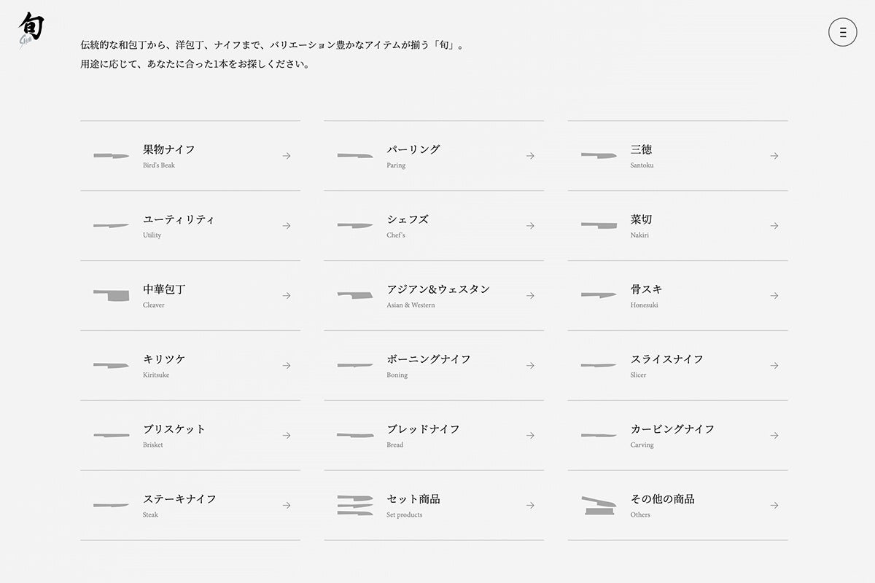Click the arrow next to Steak
The image size is (875, 583).
point(287,505)
